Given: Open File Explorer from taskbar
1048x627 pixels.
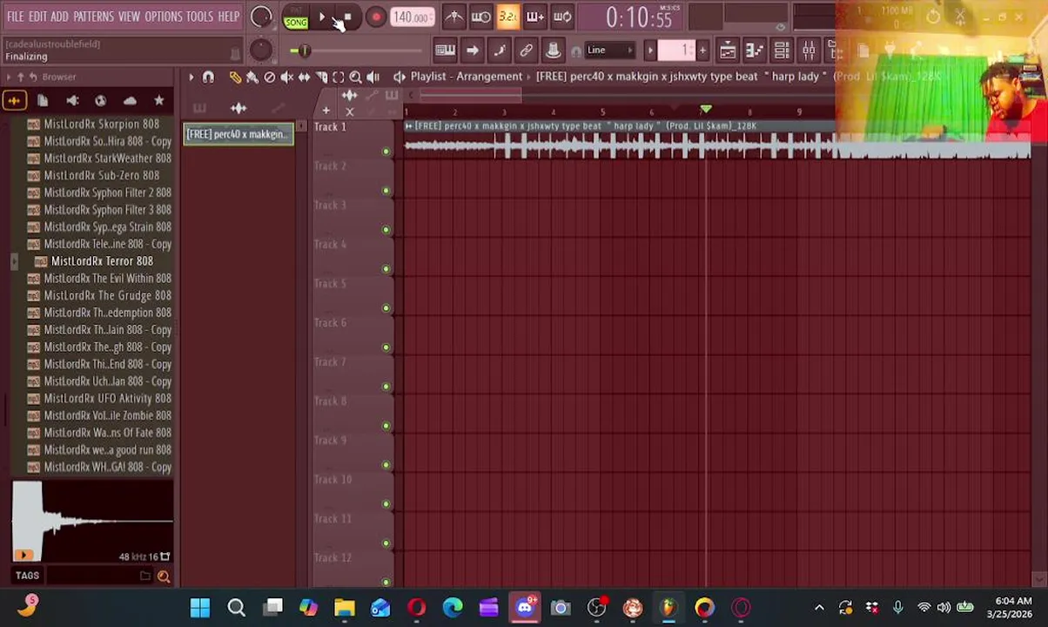Looking at the screenshot, I should coord(345,608).
